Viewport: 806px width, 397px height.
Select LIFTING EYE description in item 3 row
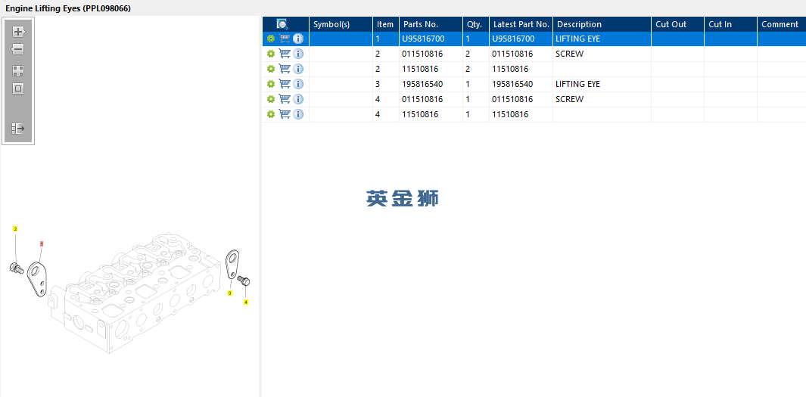(577, 84)
